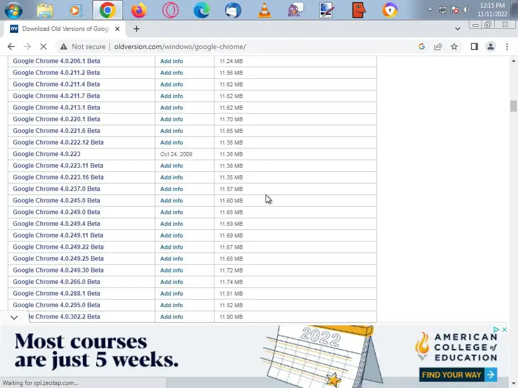
Task: Open the monitor-with-pen taskbar icon
Action: [x=327, y=10]
